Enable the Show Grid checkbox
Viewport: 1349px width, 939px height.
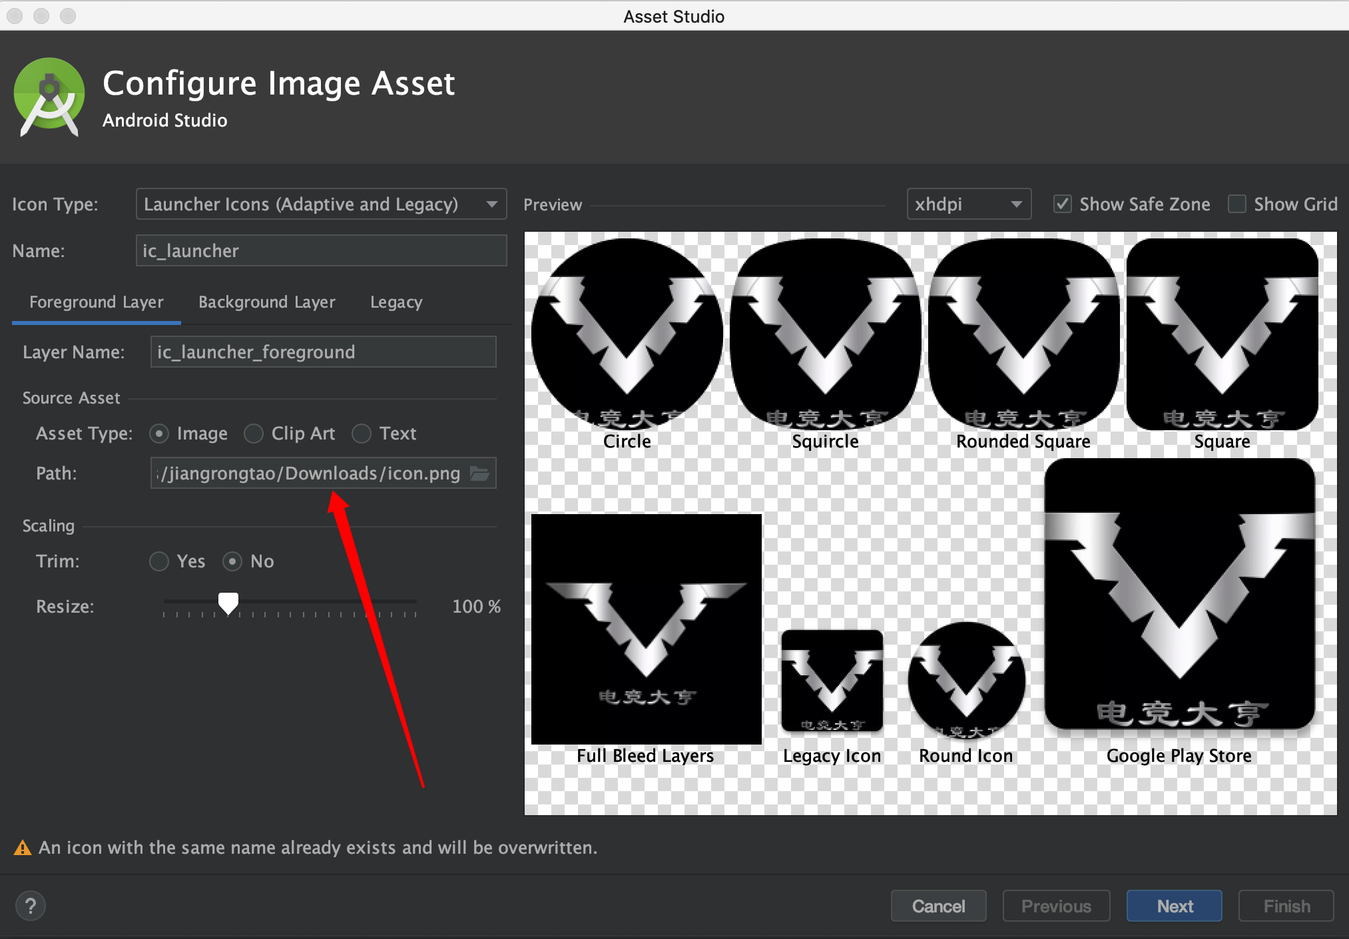(1237, 204)
